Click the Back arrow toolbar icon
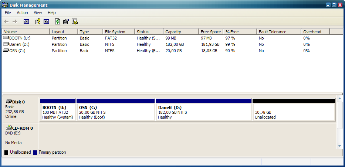345x167 pixels. click(6, 21)
